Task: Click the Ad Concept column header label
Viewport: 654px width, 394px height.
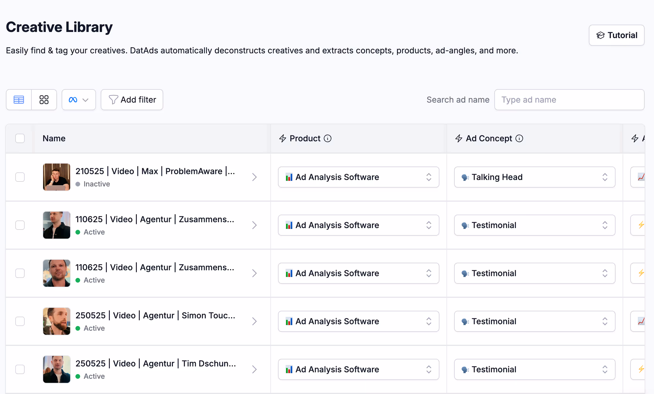Action: pyautogui.click(x=489, y=138)
